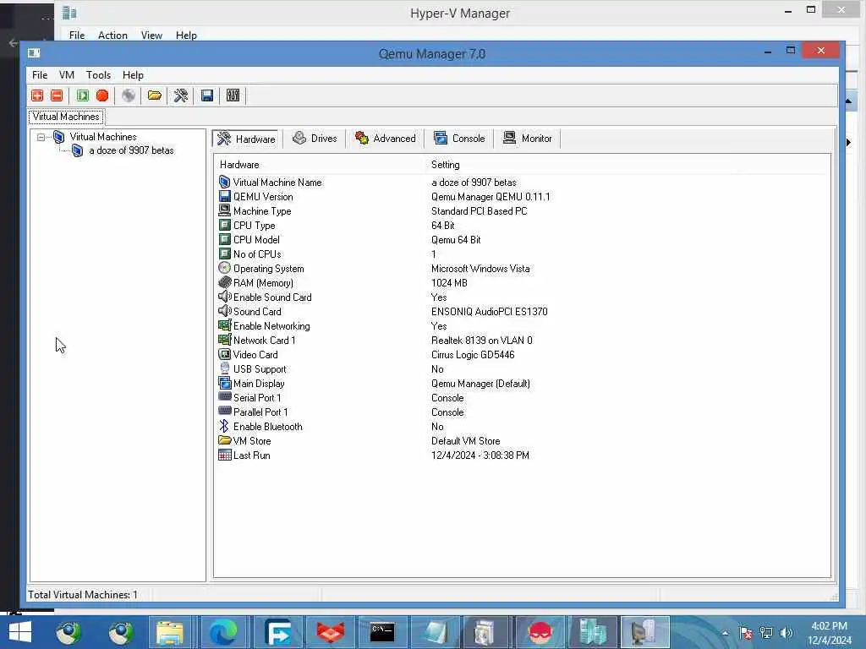
Task: Show hidden system tray icons arrow
Action: click(725, 633)
